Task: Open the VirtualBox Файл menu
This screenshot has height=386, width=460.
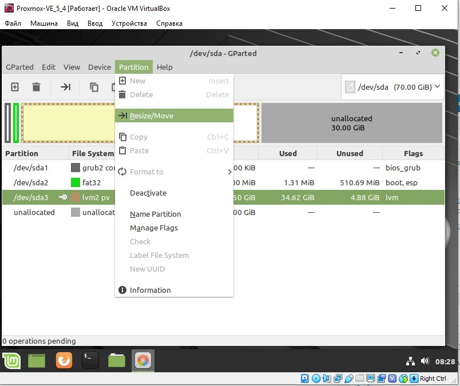Action: (13, 23)
